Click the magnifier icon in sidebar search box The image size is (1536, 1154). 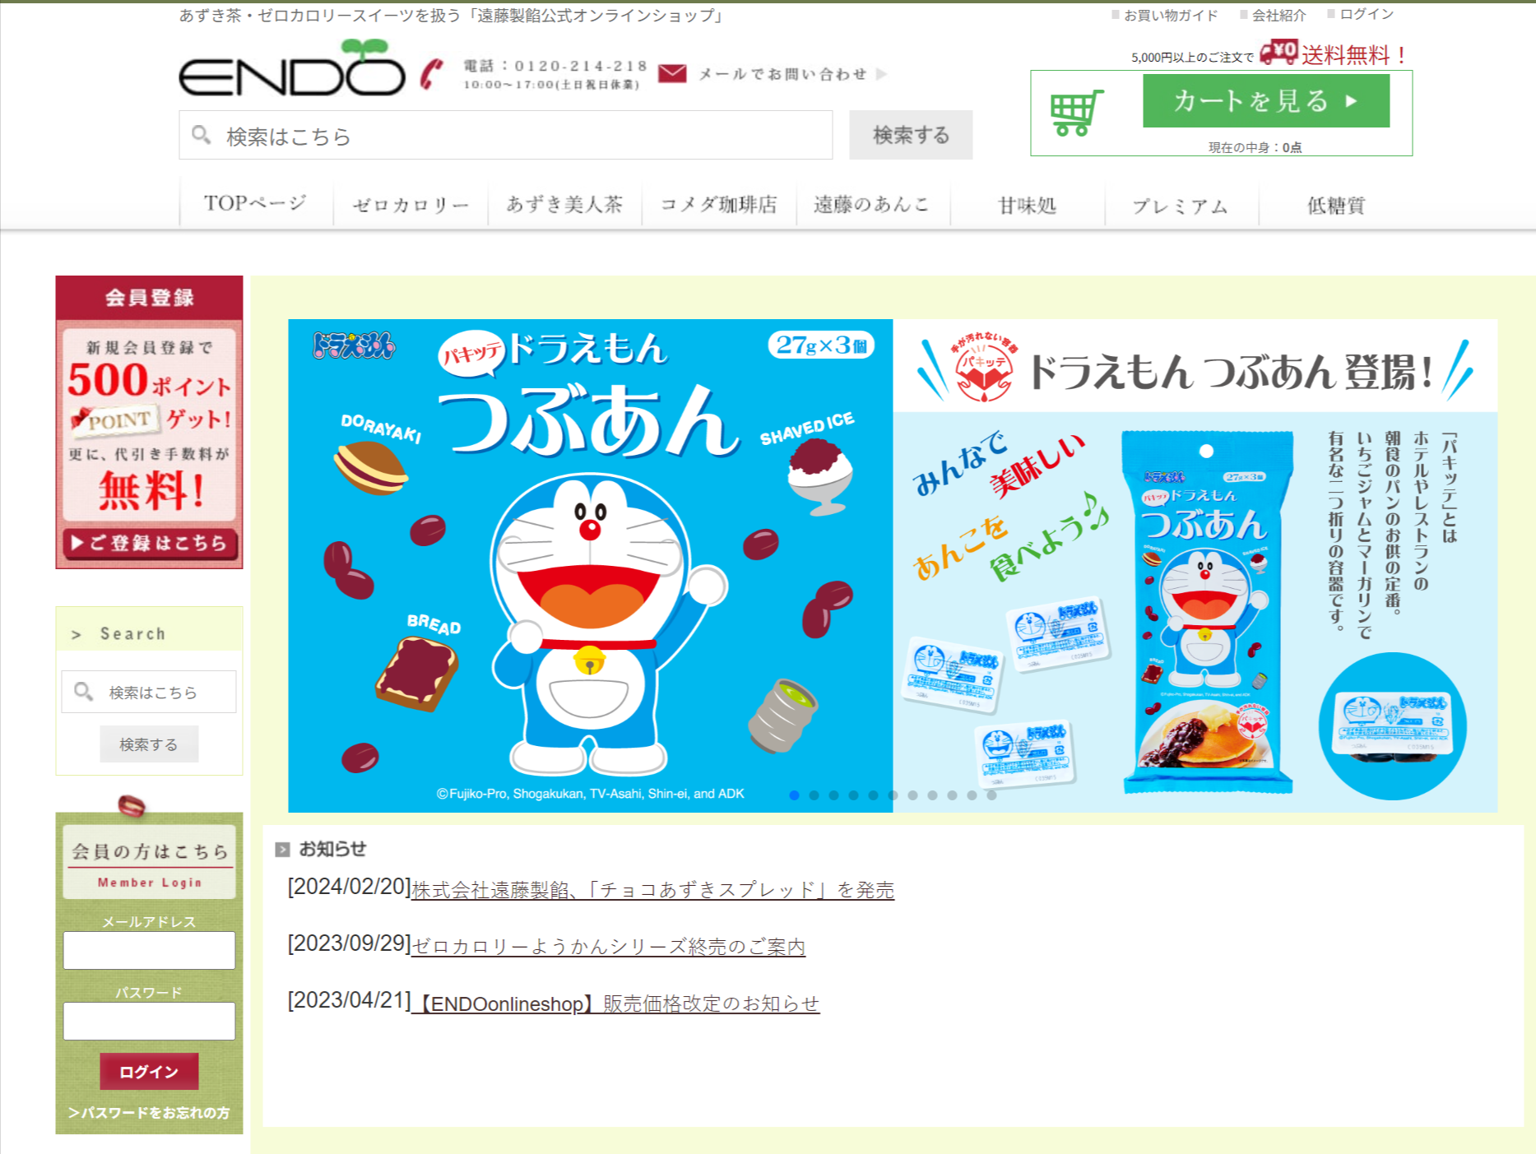[x=83, y=691]
